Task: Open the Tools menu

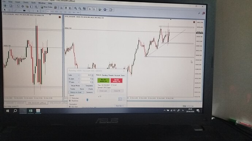Action: [x=34, y=3]
